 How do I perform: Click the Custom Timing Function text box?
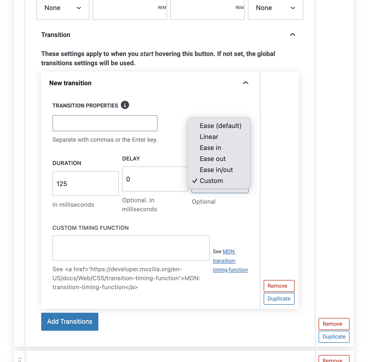coord(131,248)
